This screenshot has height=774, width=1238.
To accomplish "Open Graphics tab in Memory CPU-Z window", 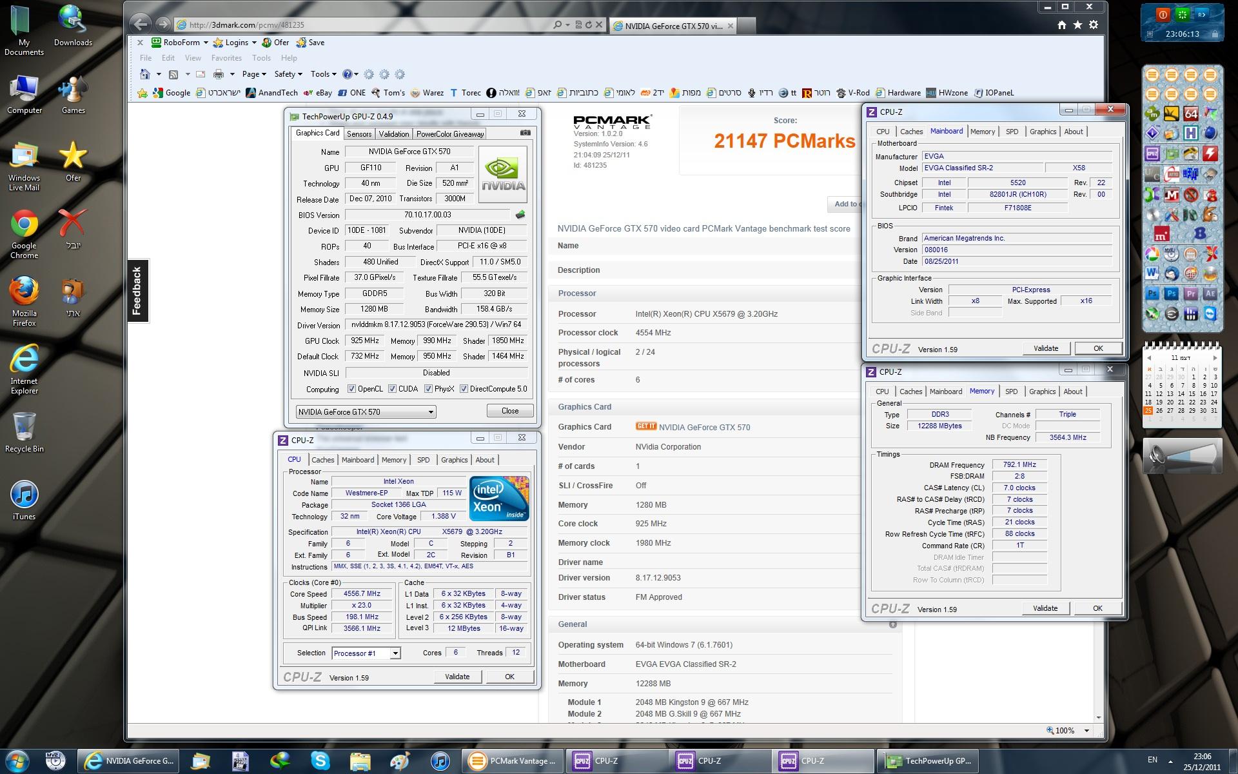I will pyautogui.click(x=1042, y=392).
